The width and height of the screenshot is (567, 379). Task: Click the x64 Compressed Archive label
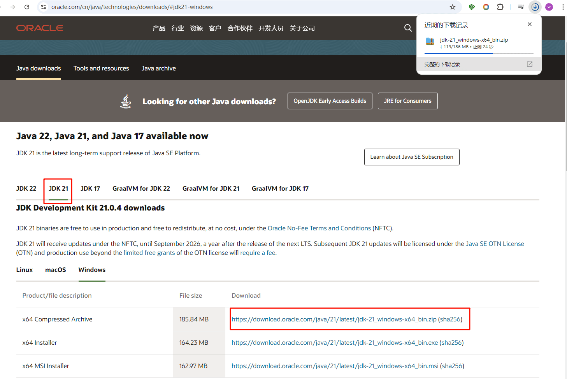pyautogui.click(x=57, y=319)
